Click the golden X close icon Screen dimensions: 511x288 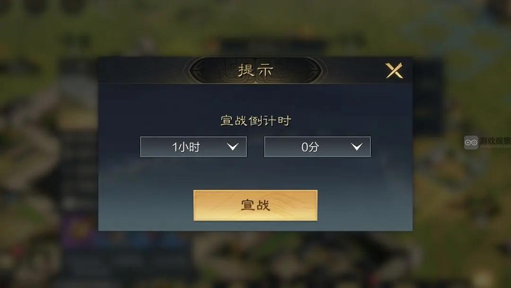pyautogui.click(x=394, y=70)
